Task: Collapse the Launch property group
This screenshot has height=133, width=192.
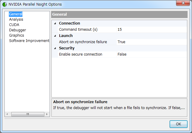Action: coord(55,36)
